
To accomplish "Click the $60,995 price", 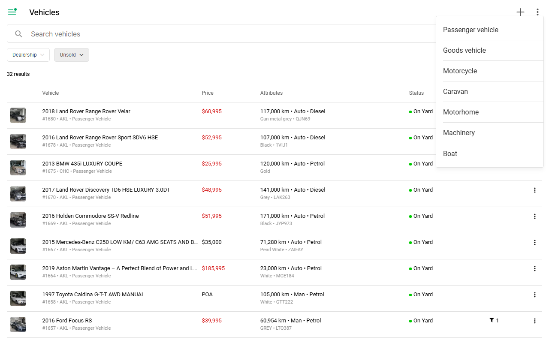I will point(212,111).
